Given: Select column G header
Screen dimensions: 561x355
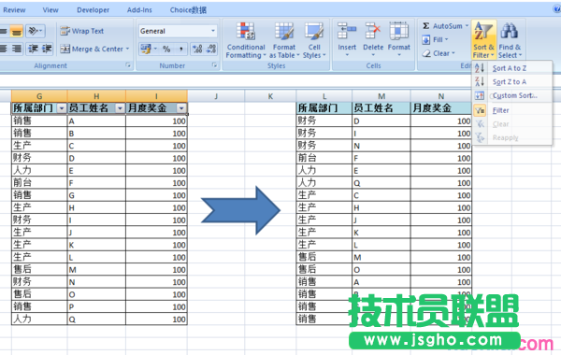Looking at the screenshot, I should (x=39, y=96).
